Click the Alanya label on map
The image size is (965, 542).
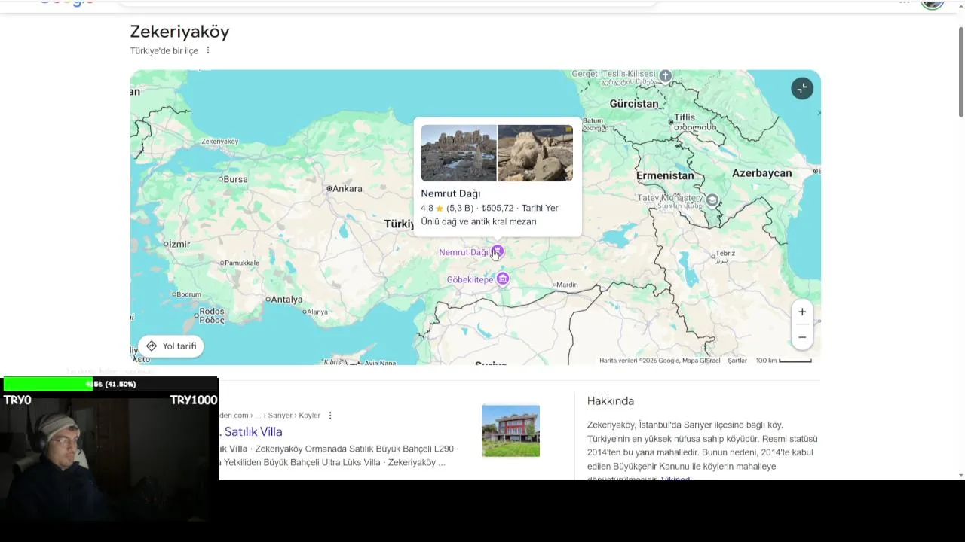coord(316,312)
